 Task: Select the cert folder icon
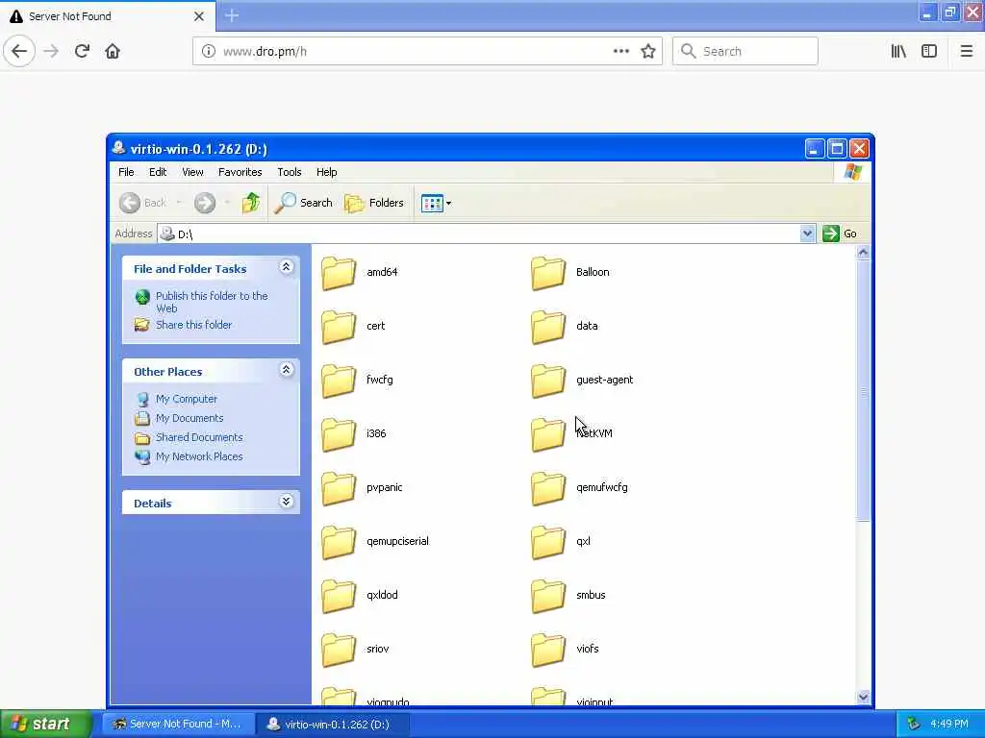click(340, 327)
